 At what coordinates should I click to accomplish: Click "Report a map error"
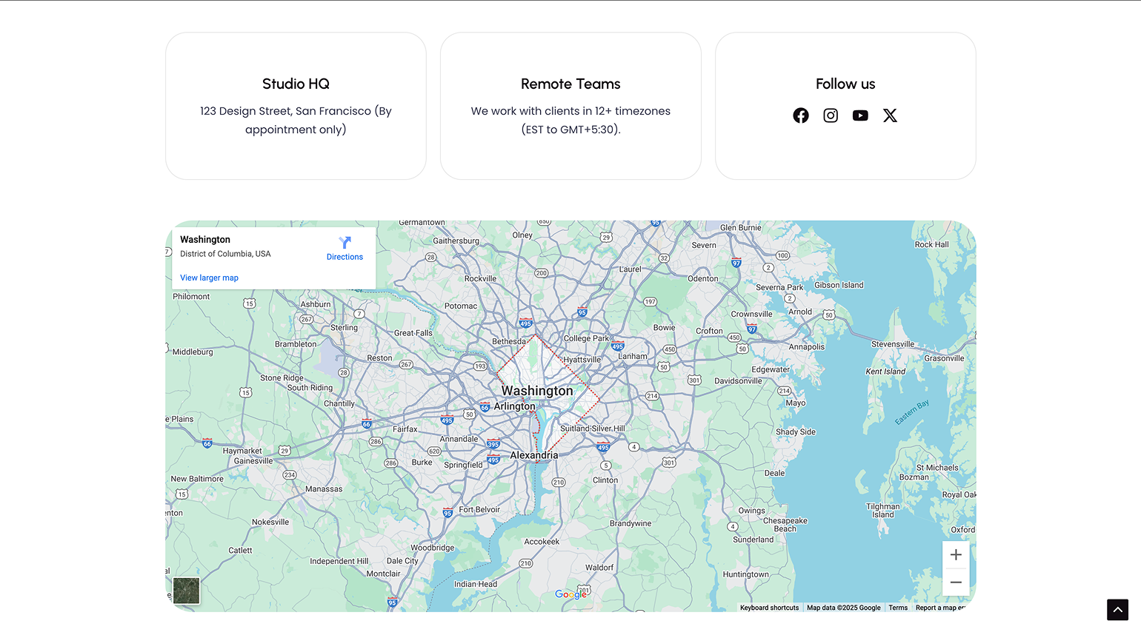click(941, 607)
